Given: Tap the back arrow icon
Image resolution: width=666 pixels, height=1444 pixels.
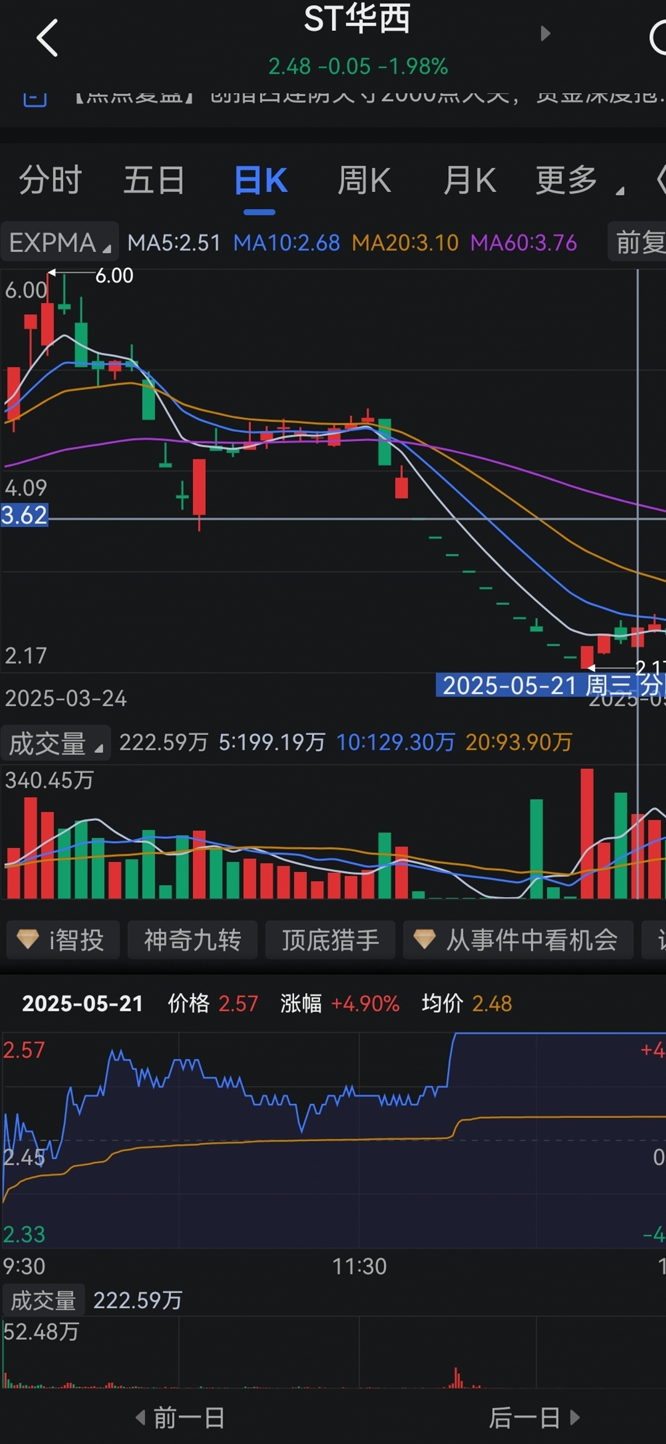Looking at the screenshot, I should pyautogui.click(x=47, y=38).
